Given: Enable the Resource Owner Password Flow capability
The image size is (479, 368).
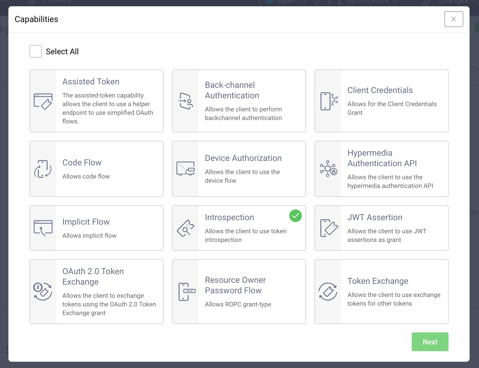Looking at the screenshot, I should (x=239, y=291).
